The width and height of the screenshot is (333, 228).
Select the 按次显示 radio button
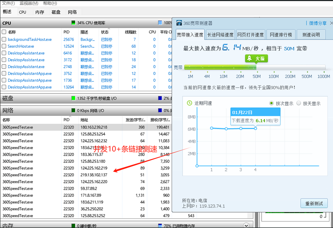click(x=271, y=103)
